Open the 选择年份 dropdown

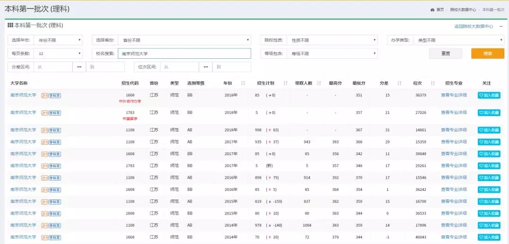(58, 40)
